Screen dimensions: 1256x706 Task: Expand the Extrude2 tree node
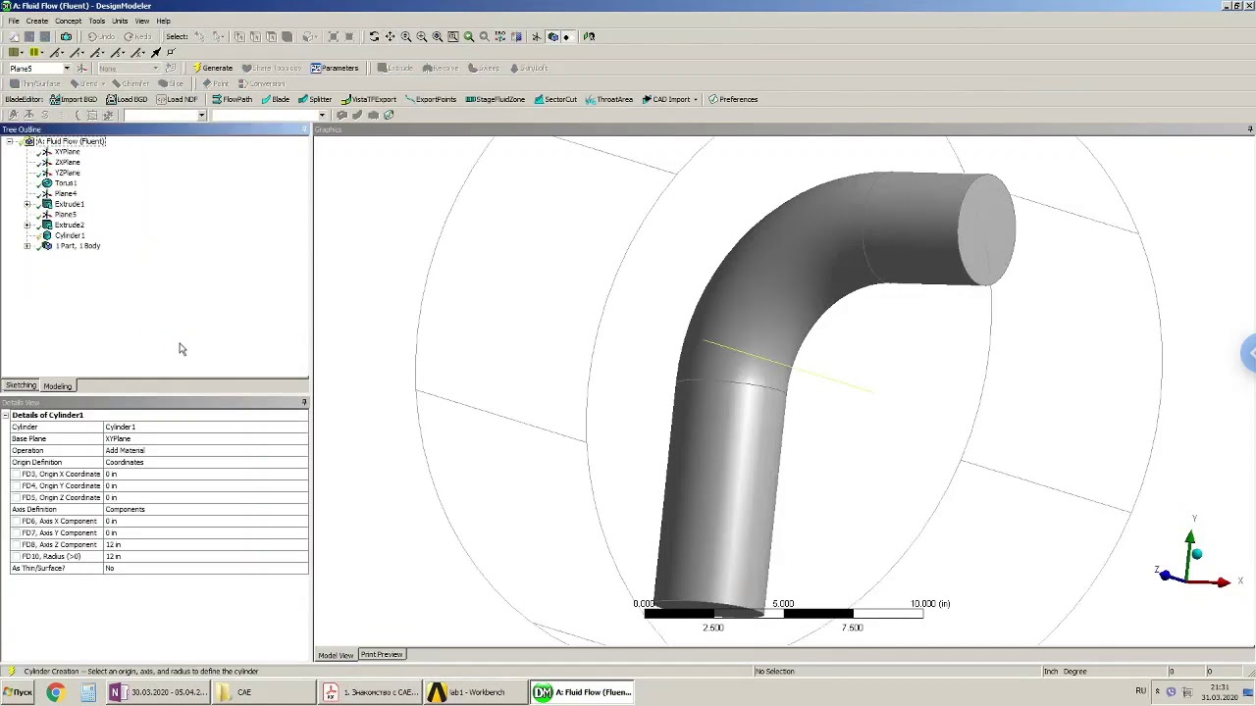[27, 225]
